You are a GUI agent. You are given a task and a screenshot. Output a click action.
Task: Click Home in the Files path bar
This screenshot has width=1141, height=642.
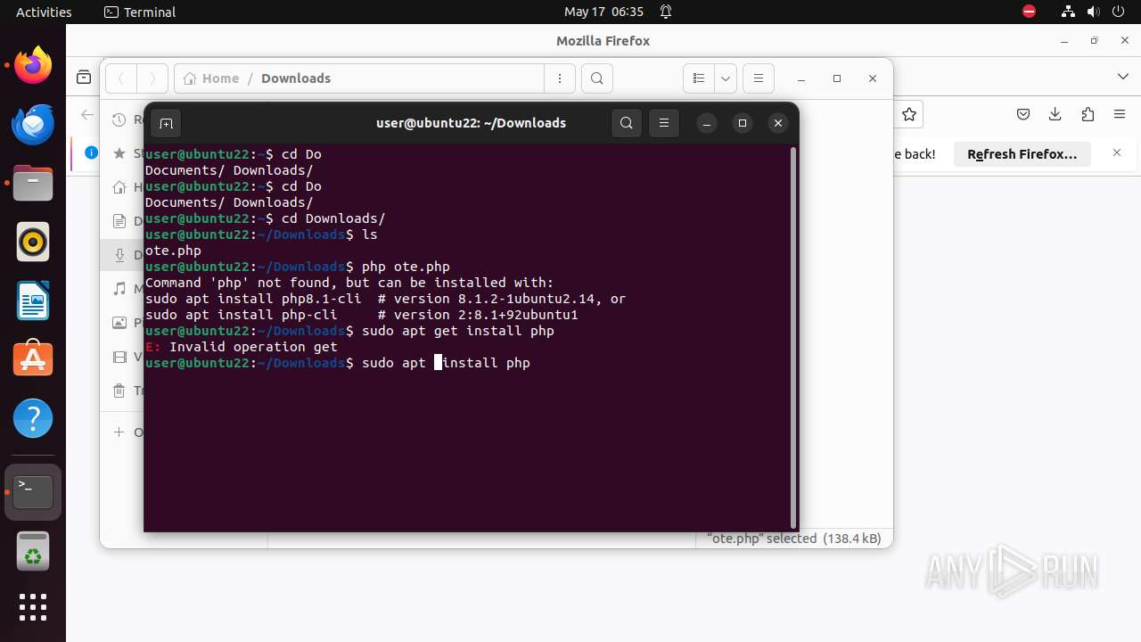(x=212, y=78)
